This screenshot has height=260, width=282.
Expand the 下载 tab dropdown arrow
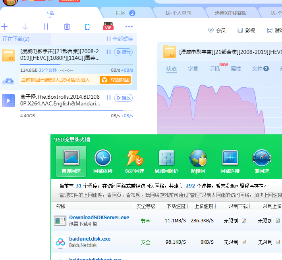(x=50, y=18)
